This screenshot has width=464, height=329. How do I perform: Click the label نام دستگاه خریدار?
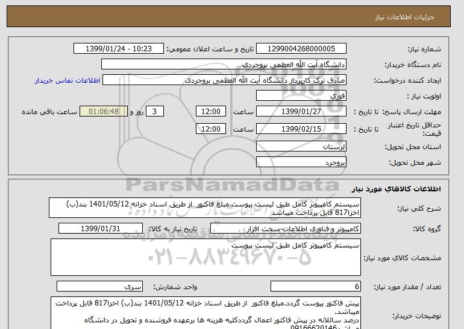pos(413,65)
